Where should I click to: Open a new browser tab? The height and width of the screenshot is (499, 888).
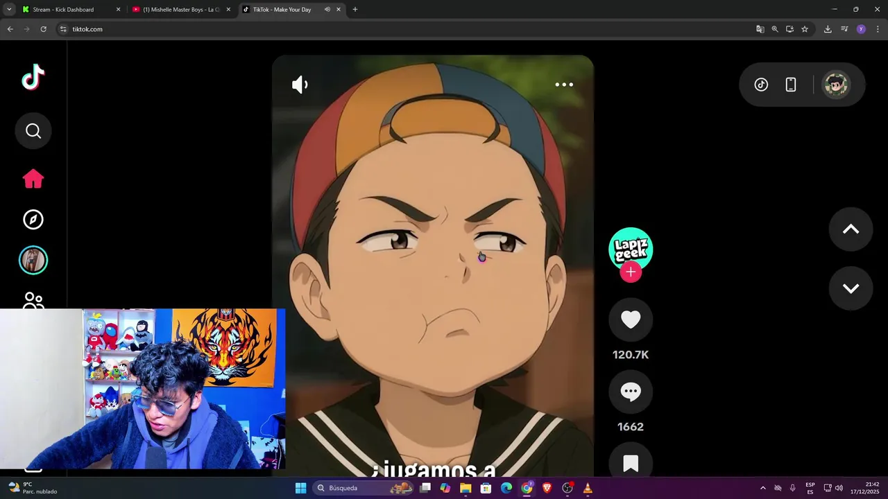[x=355, y=10]
